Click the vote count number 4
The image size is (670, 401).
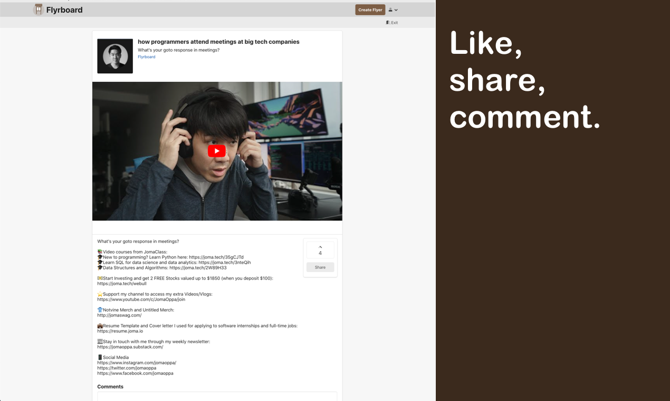click(320, 253)
